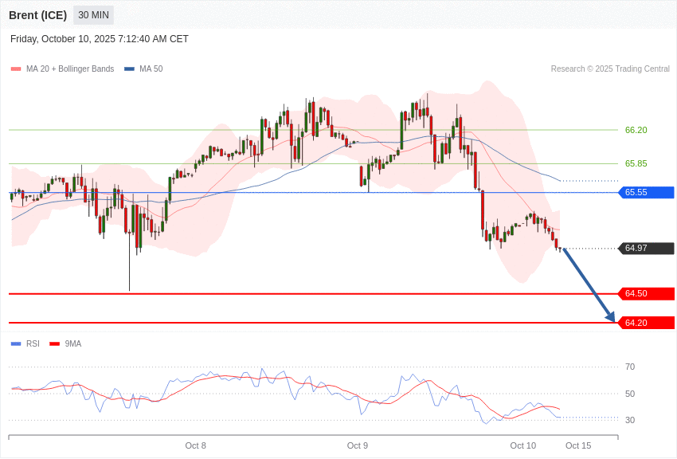The height and width of the screenshot is (459, 677).
Task: Select the black 64.97 current price tag
Action: point(646,249)
